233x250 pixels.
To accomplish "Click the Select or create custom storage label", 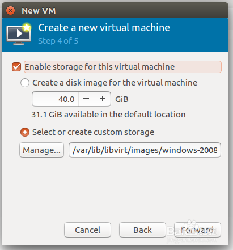I will click(93, 132).
